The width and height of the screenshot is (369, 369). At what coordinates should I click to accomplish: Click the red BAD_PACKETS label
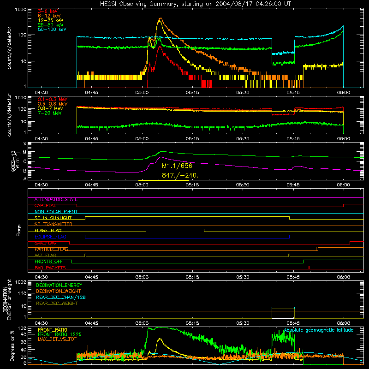click(x=50, y=268)
